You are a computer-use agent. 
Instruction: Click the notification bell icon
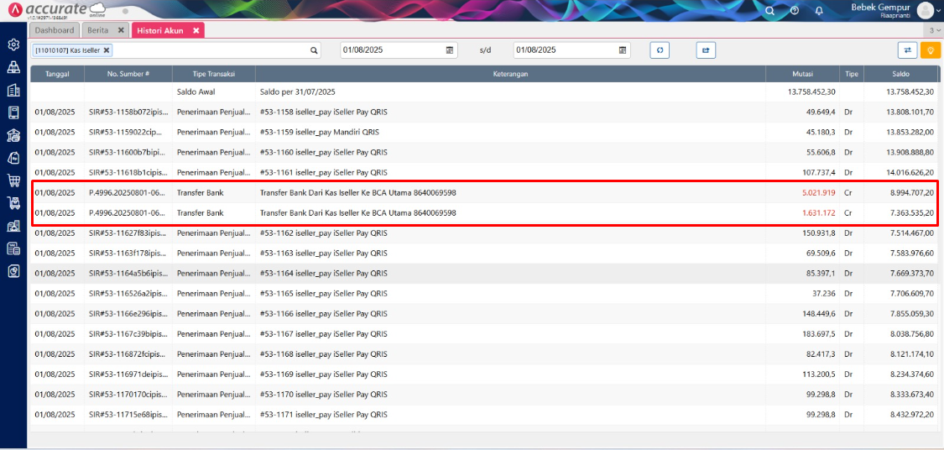(x=819, y=11)
